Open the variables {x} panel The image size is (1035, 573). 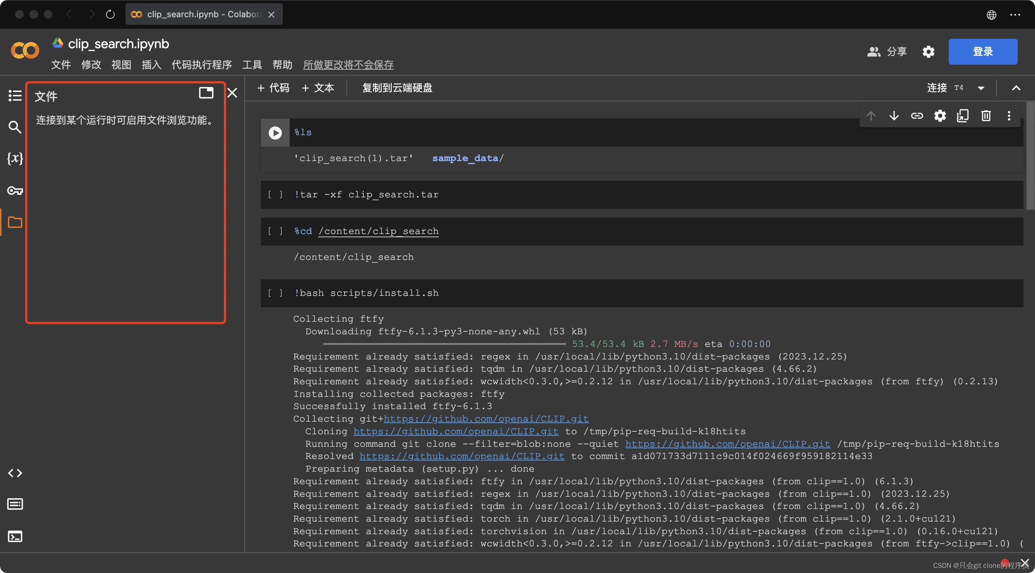15,158
